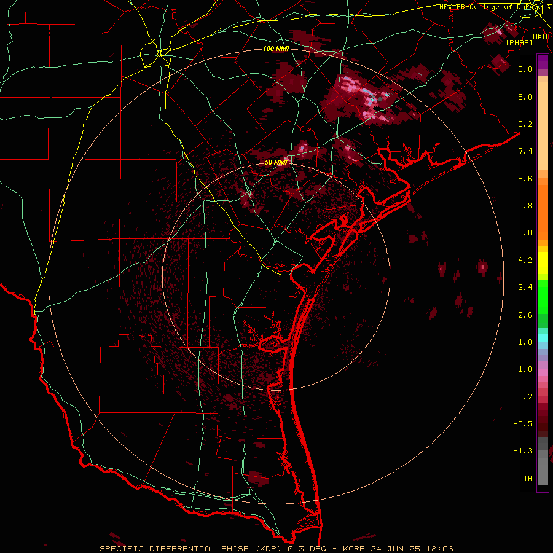Click the bottom caption "SPECIFIC DIFFERENTIAL PHASE (KDP)"
This screenshot has width=553, height=553.
pyautogui.click(x=192, y=549)
